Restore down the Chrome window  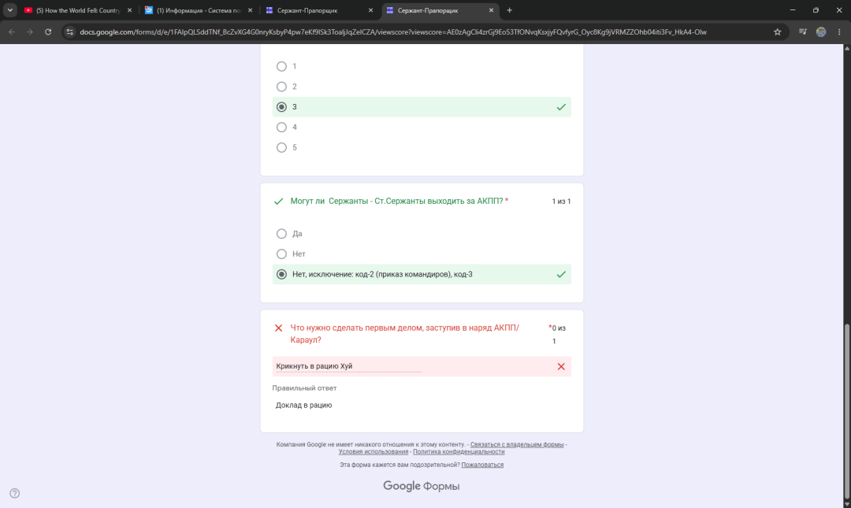pyautogui.click(x=816, y=10)
